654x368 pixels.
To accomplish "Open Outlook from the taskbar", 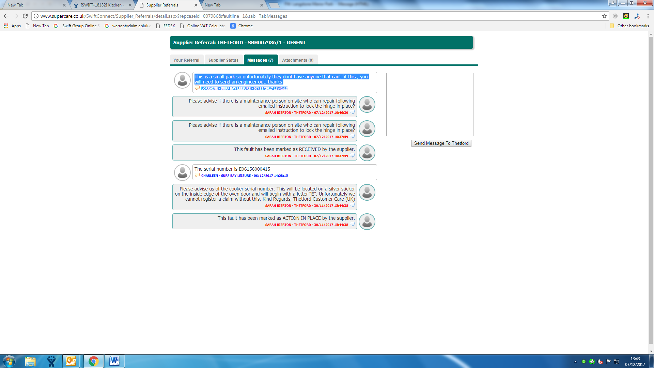I will pos(71,361).
